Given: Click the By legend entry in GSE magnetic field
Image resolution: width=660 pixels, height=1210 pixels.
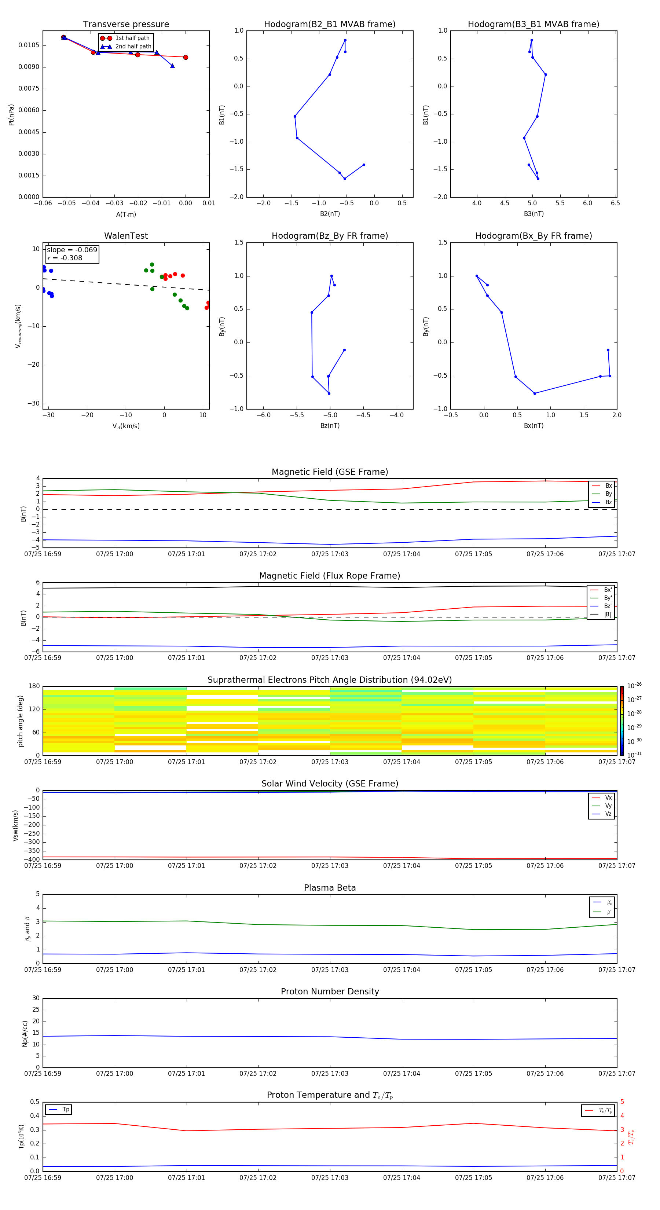Looking at the screenshot, I should pos(602,494).
